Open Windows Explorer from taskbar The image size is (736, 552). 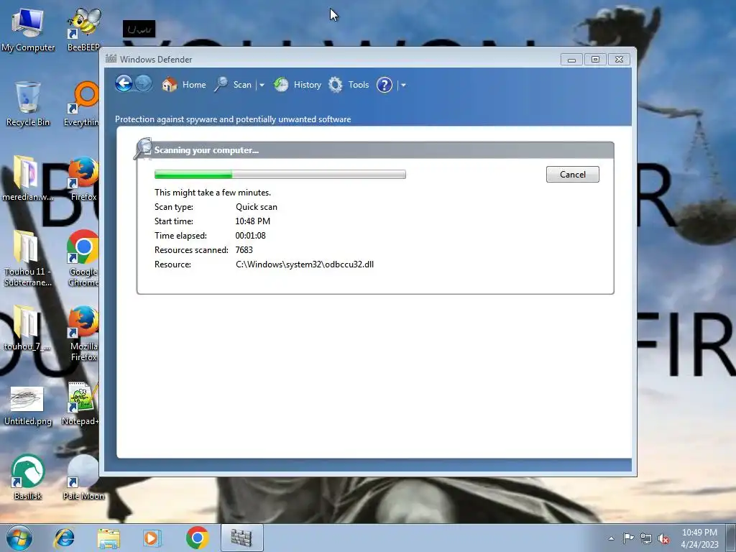coord(109,538)
